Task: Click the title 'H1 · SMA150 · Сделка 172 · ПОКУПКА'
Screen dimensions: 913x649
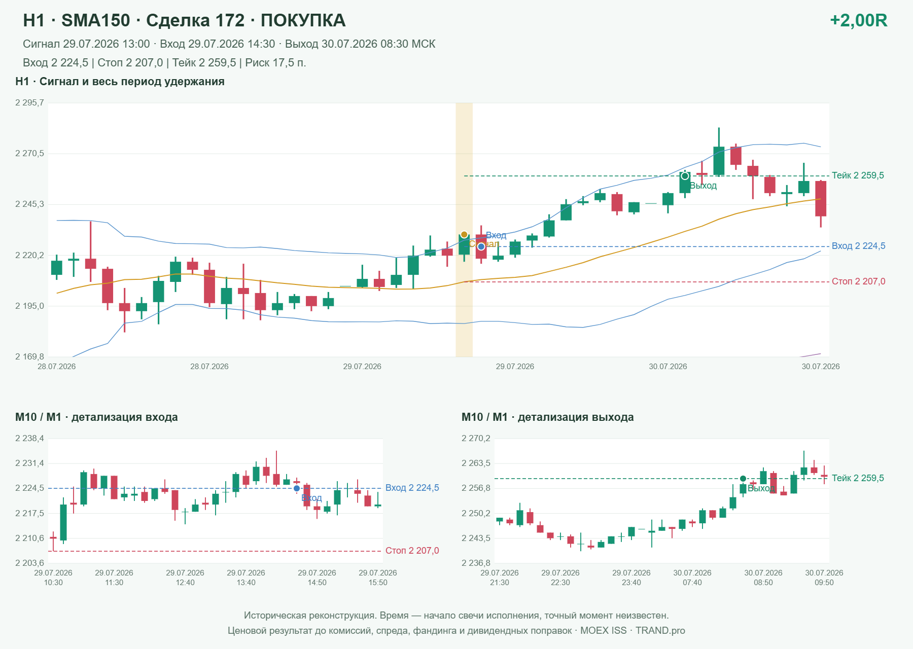Action: tap(184, 20)
